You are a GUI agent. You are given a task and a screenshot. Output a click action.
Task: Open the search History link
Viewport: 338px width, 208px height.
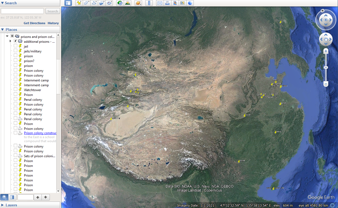53,23
